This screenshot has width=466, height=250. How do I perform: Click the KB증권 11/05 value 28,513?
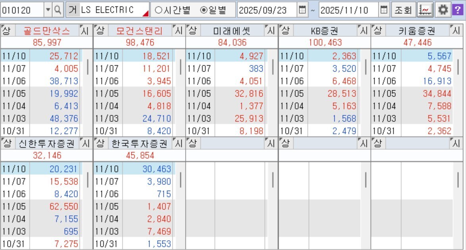[x=342, y=94]
